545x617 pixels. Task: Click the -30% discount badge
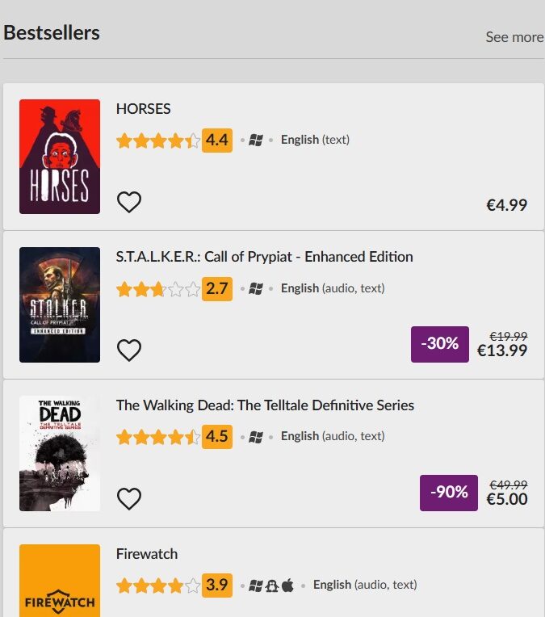click(x=440, y=344)
